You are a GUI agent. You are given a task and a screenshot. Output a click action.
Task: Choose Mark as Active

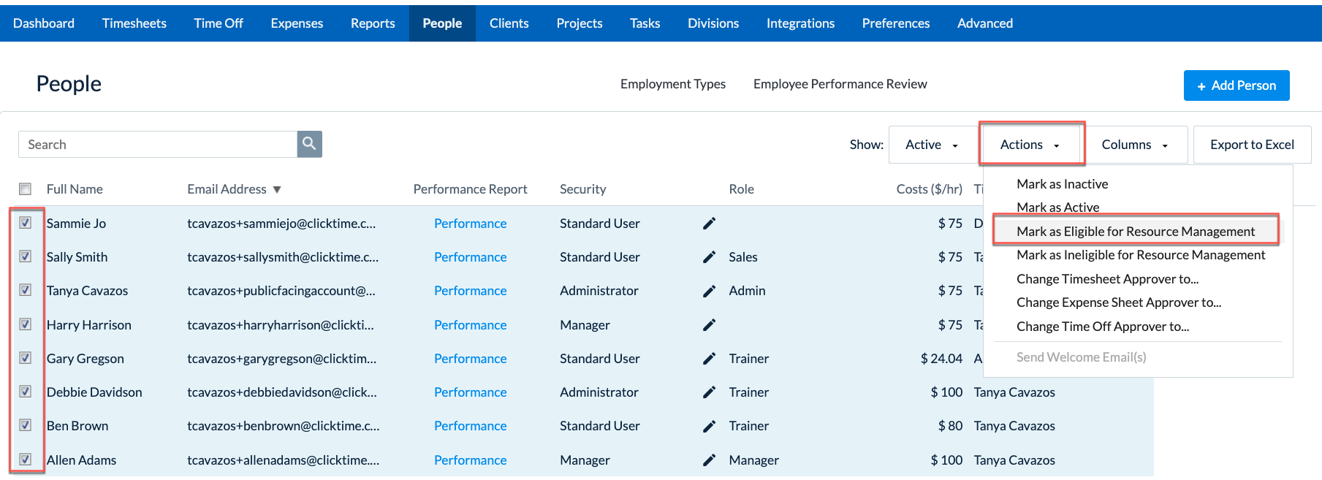point(1057,207)
